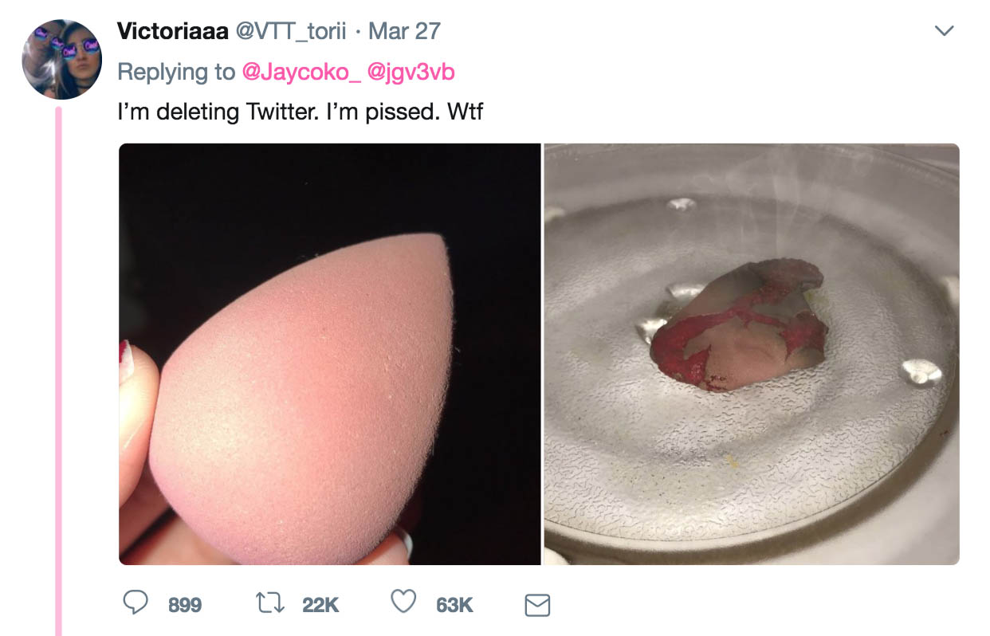This screenshot has height=636, width=990.
Task: Retweet using the arrows icon
Action: (x=271, y=603)
